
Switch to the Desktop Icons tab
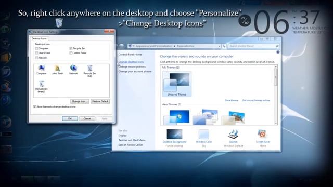[x=39, y=38]
